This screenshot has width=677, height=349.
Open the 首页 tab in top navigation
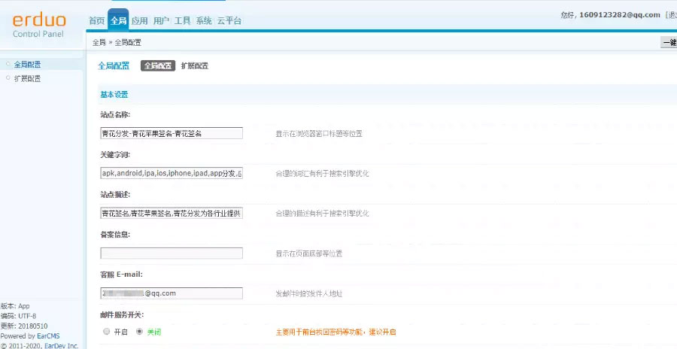[x=96, y=21]
